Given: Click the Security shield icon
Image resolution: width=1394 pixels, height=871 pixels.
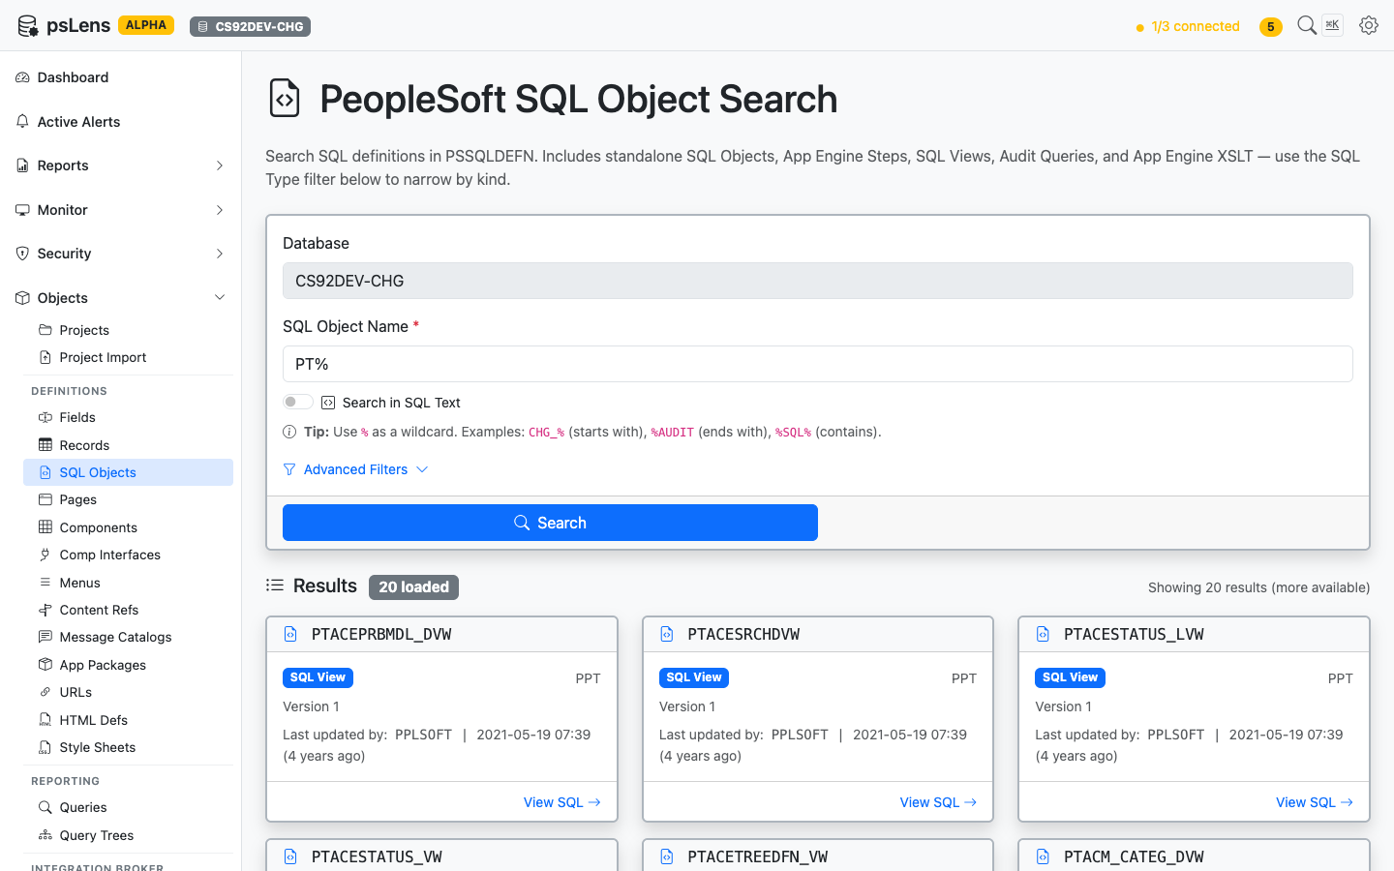Looking at the screenshot, I should pos(22,254).
